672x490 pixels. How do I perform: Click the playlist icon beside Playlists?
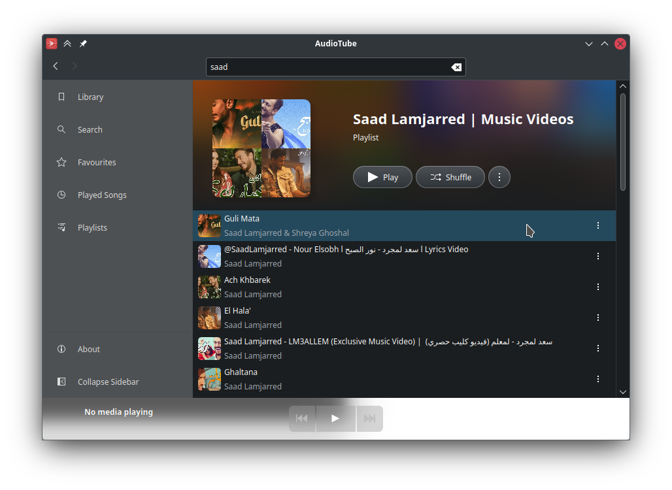[61, 227]
